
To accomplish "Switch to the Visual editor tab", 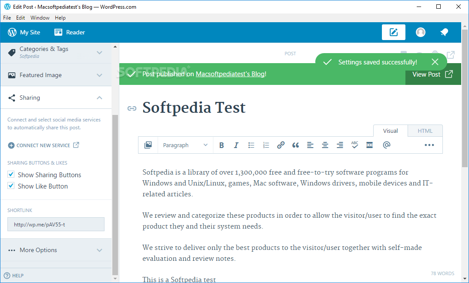I will click(x=390, y=131).
